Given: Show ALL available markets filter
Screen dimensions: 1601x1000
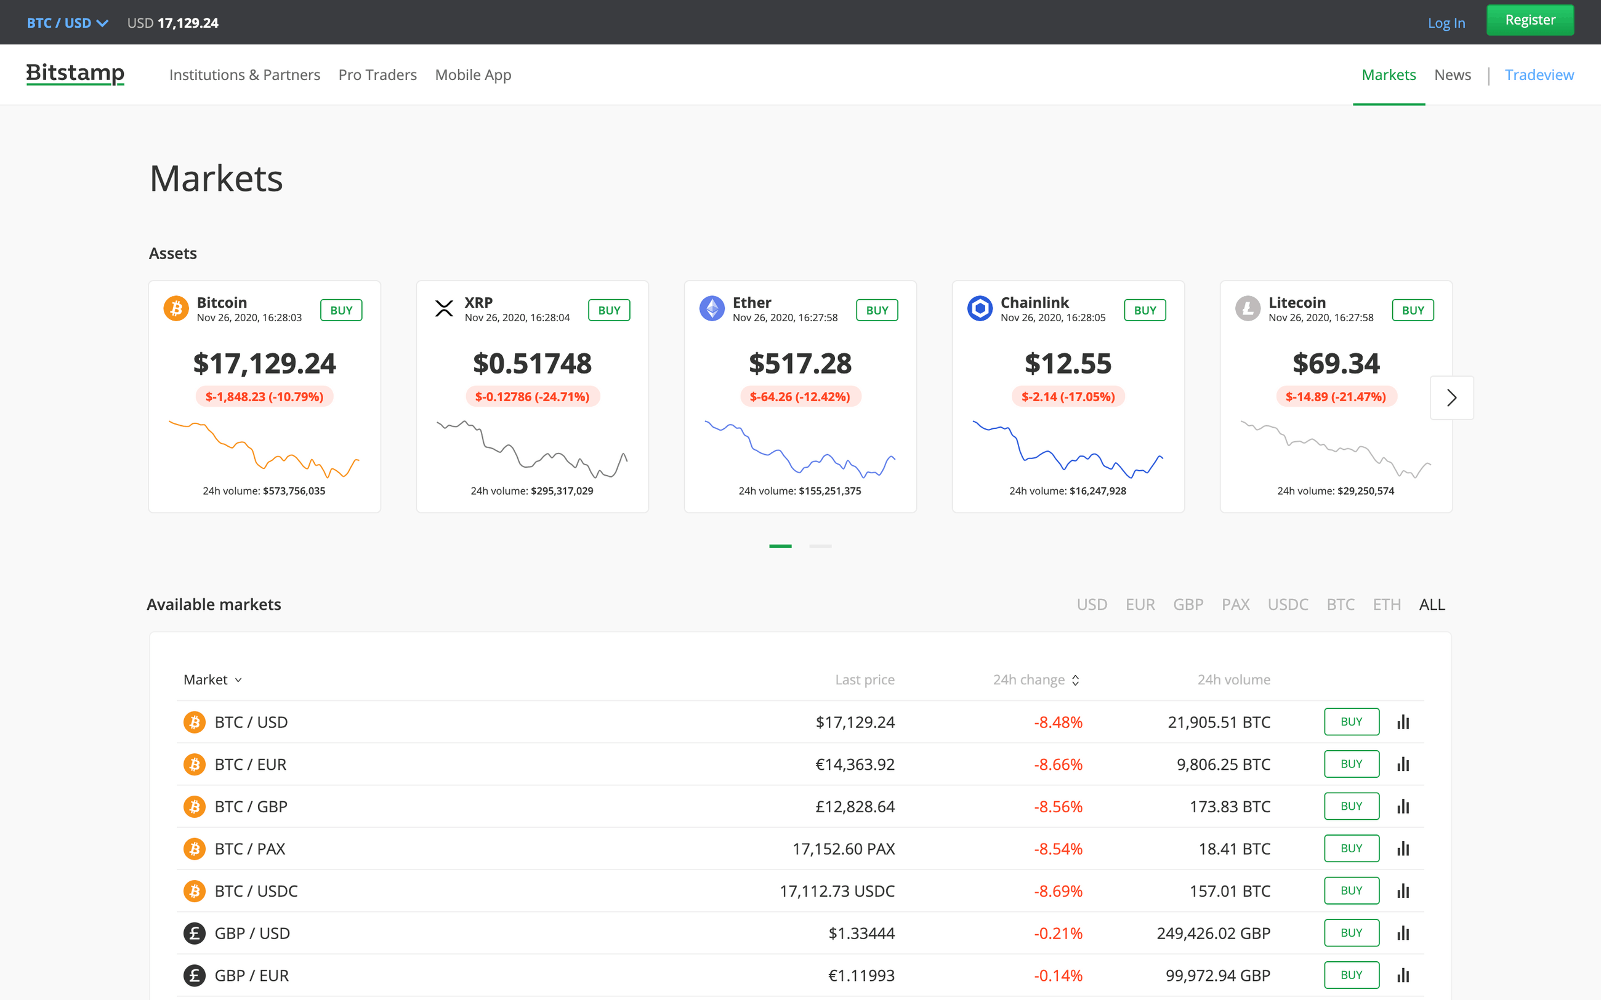Looking at the screenshot, I should 1432,604.
